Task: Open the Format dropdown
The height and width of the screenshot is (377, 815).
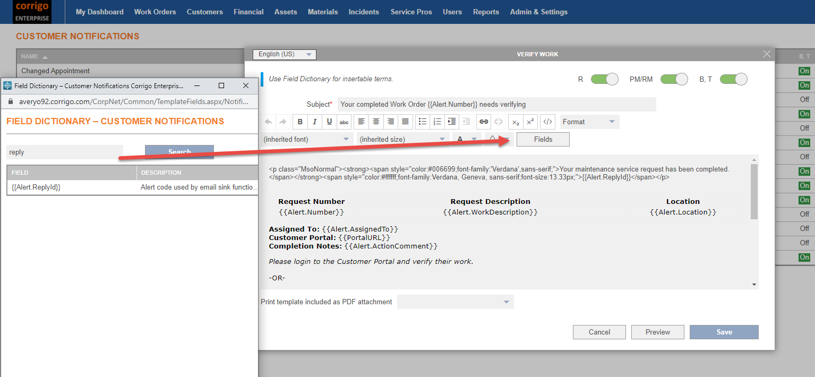Action: [x=589, y=122]
